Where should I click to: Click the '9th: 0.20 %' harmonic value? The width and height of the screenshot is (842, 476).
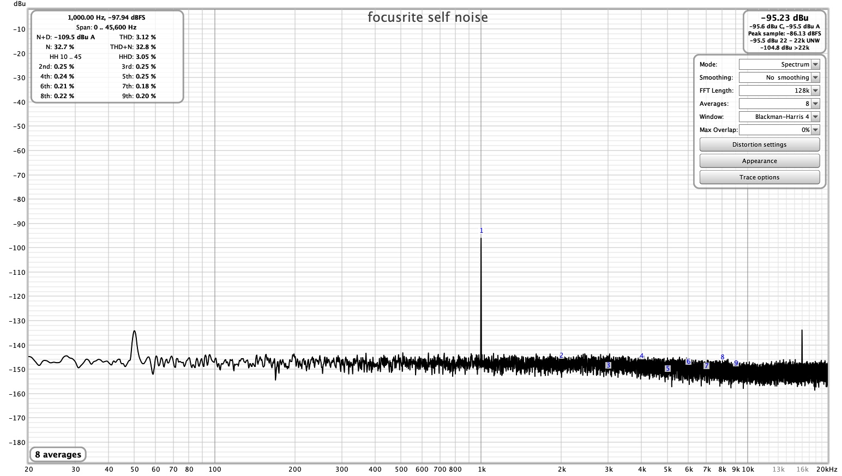click(139, 96)
